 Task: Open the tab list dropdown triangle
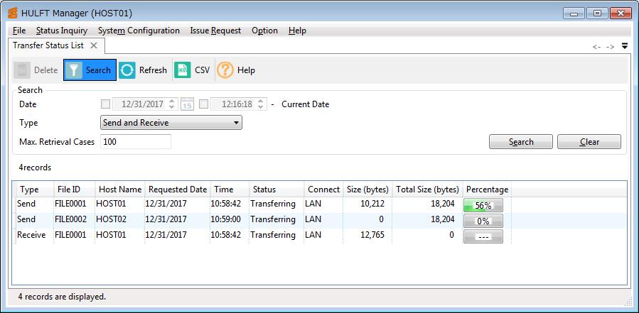[625, 46]
